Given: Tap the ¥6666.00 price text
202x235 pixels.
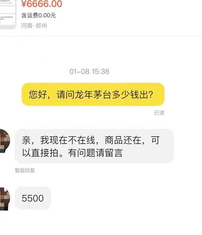Looking at the screenshot, I should pyautogui.click(x=42, y=4).
